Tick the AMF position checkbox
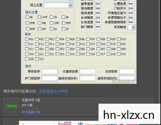 click(27, 29)
